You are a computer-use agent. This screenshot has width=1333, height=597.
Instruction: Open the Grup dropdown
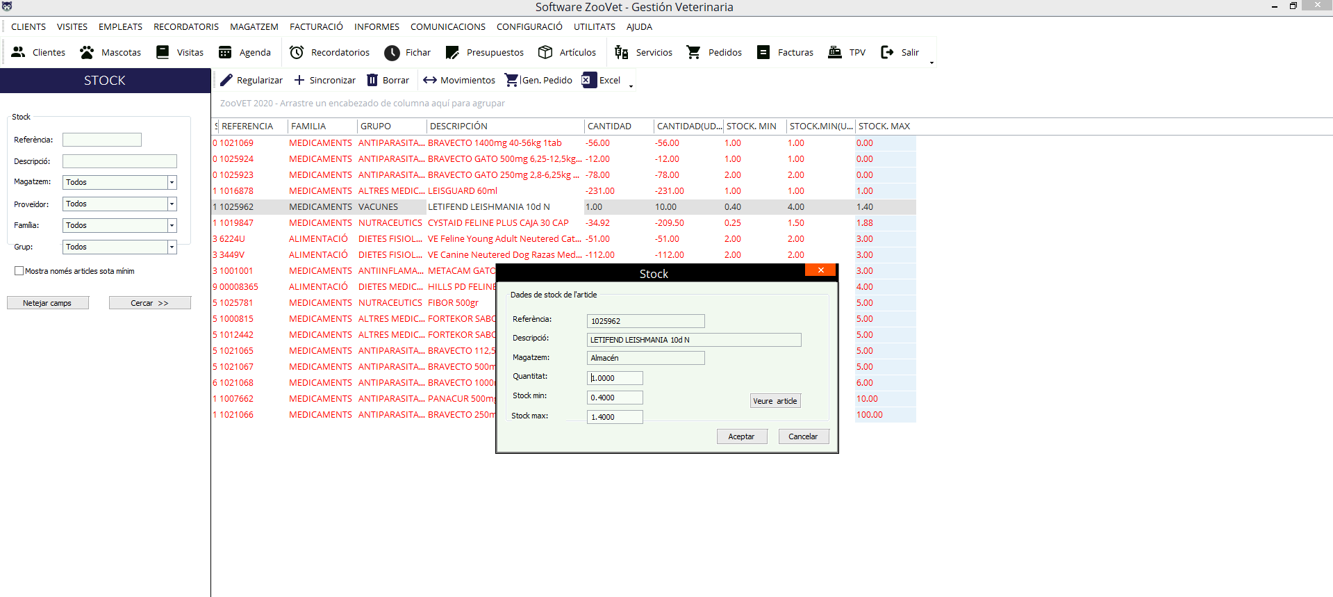[x=172, y=247]
